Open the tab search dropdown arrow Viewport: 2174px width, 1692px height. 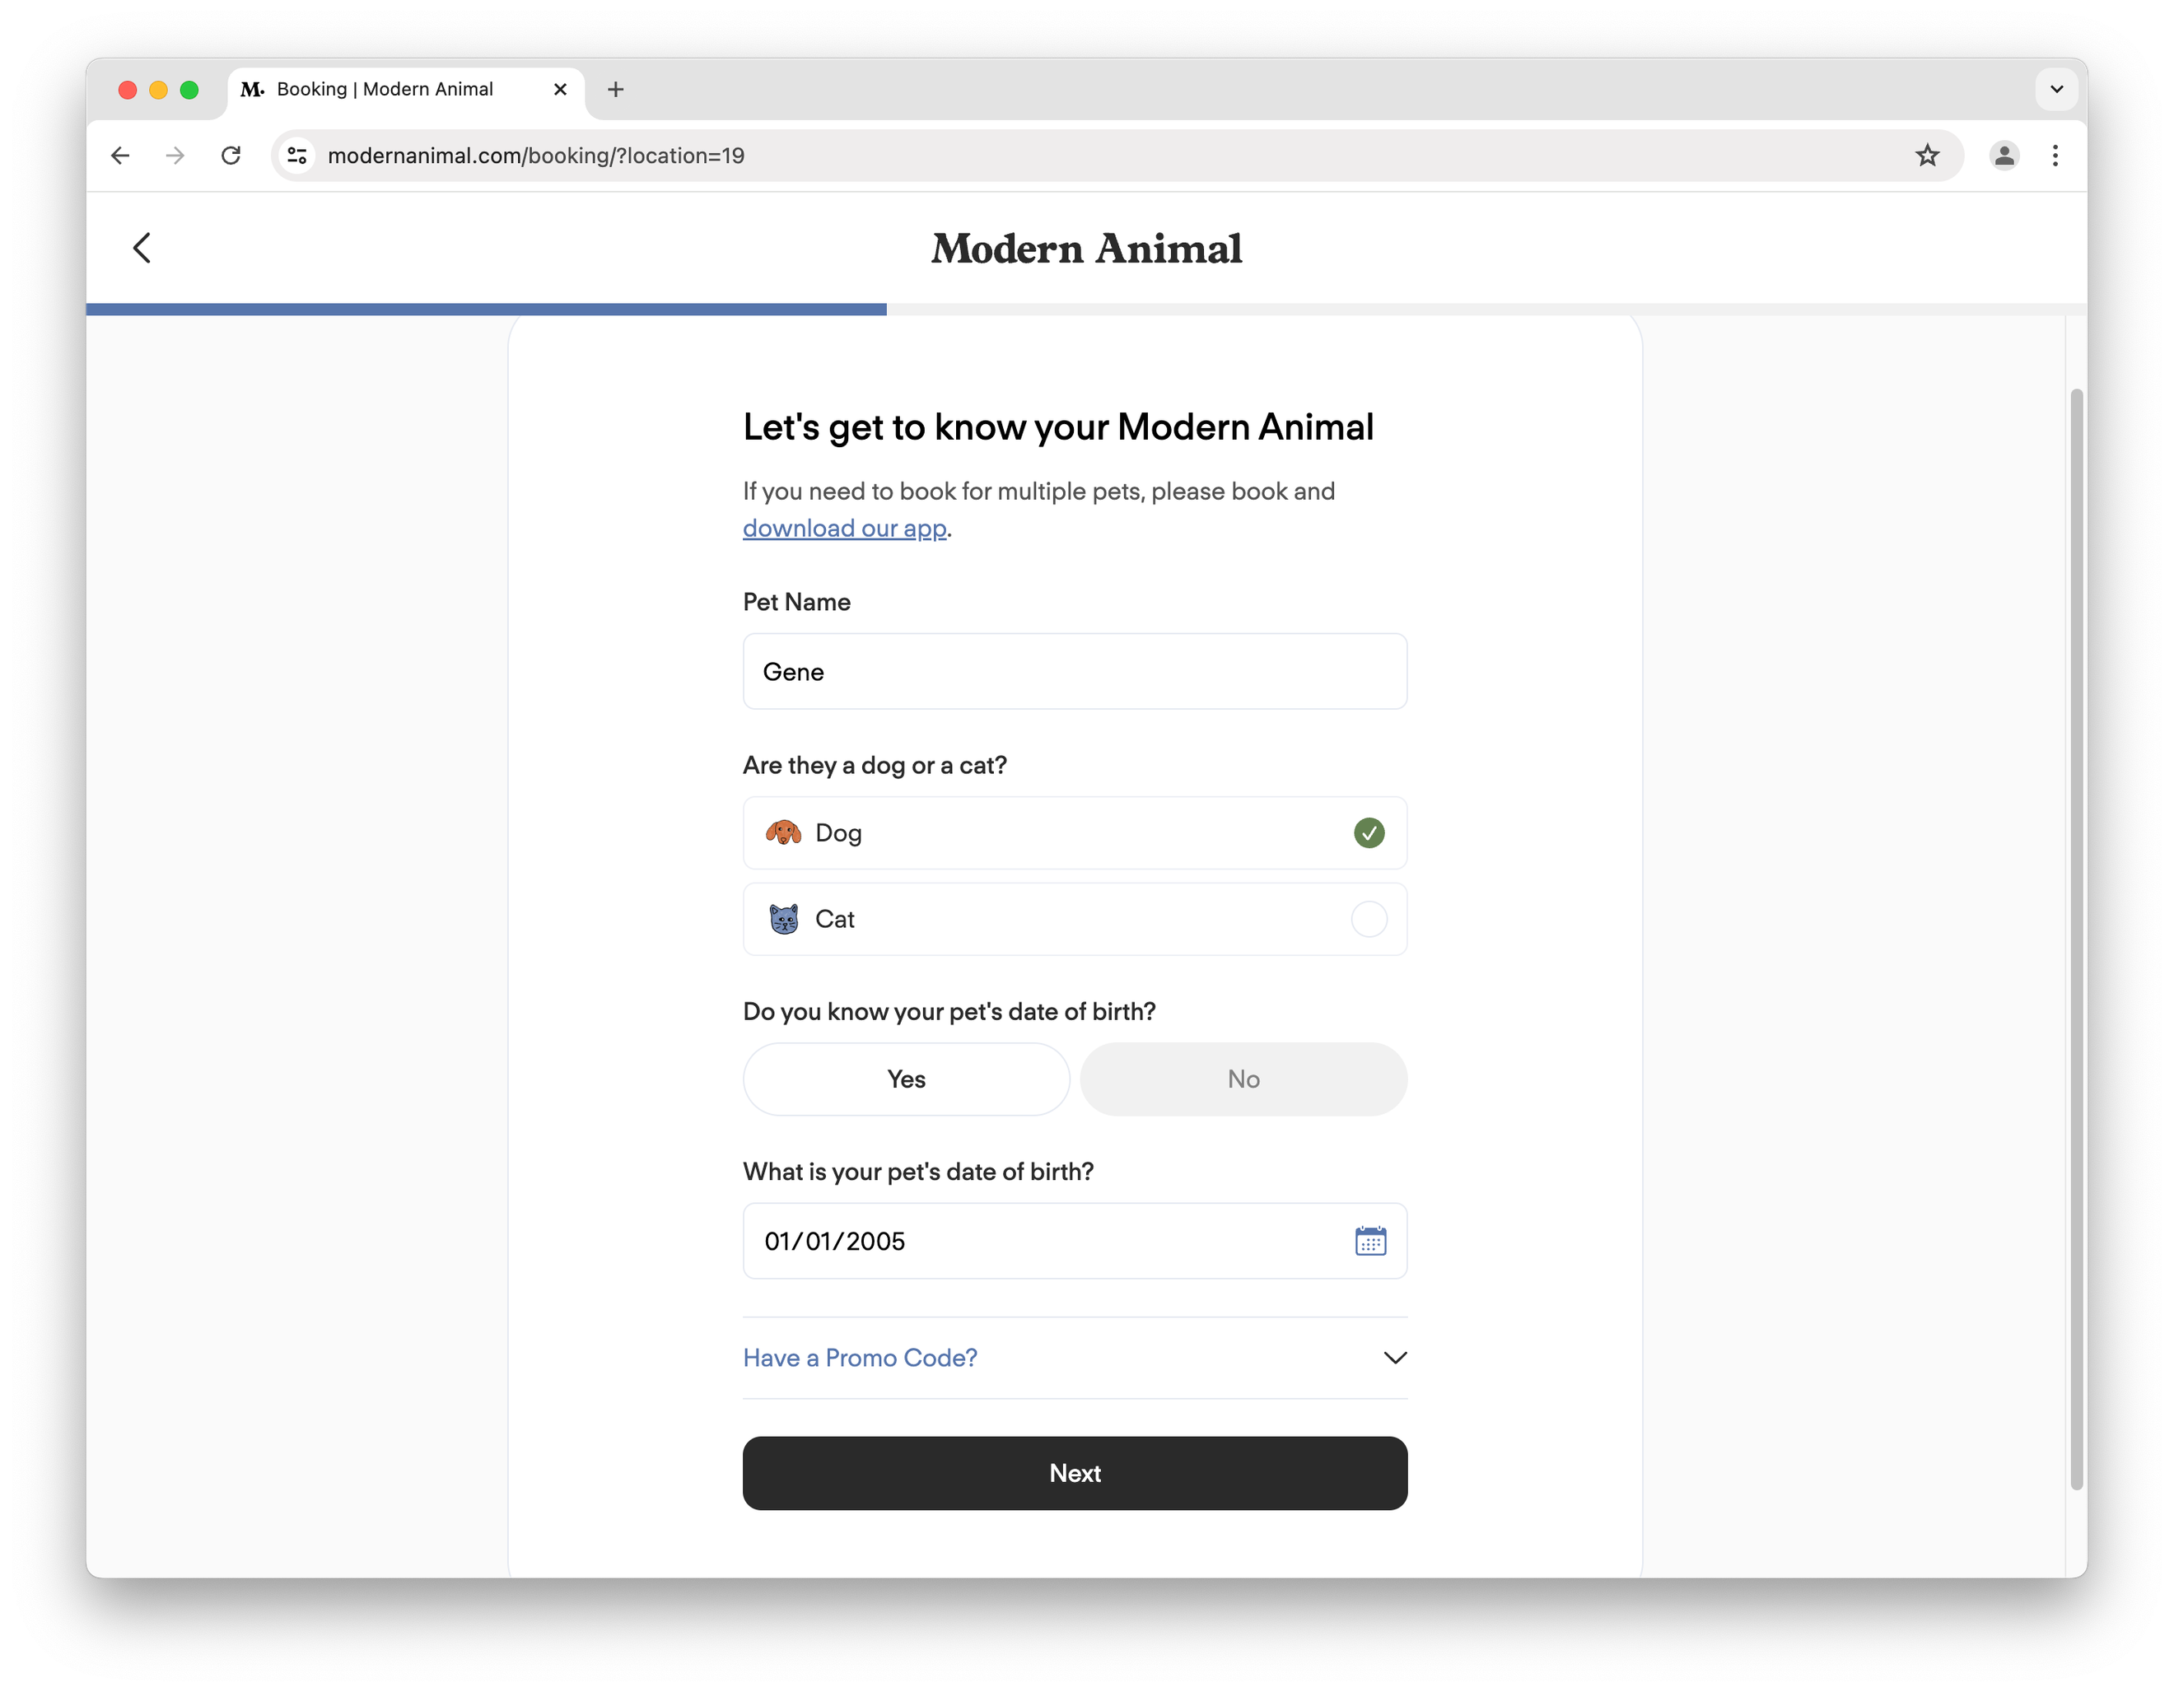pos(2056,90)
